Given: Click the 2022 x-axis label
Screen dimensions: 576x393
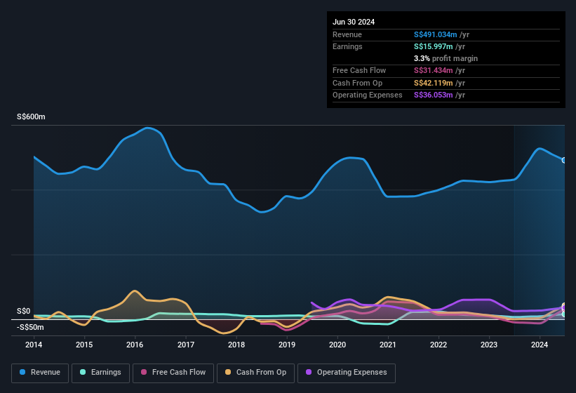Looking at the screenshot, I should (438, 345).
